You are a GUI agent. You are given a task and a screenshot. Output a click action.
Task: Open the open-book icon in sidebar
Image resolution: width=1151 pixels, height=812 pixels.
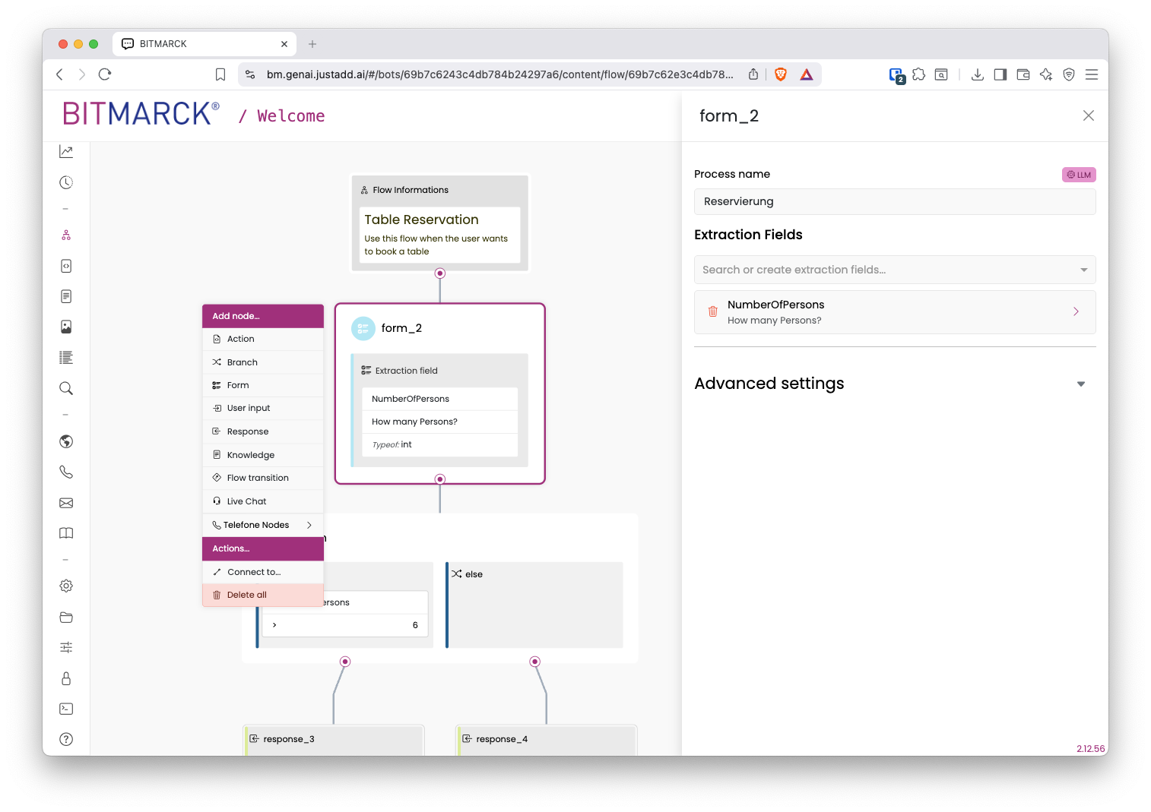pyautogui.click(x=66, y=533)
